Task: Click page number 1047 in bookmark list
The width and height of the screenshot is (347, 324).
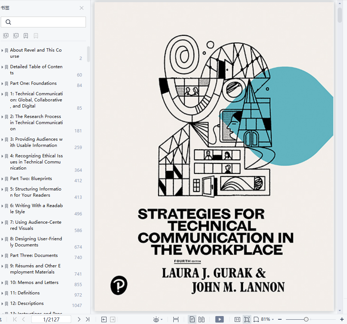Action: tap(77, 306)
